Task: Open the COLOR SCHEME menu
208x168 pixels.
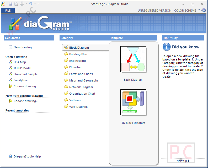Action: 185,11
